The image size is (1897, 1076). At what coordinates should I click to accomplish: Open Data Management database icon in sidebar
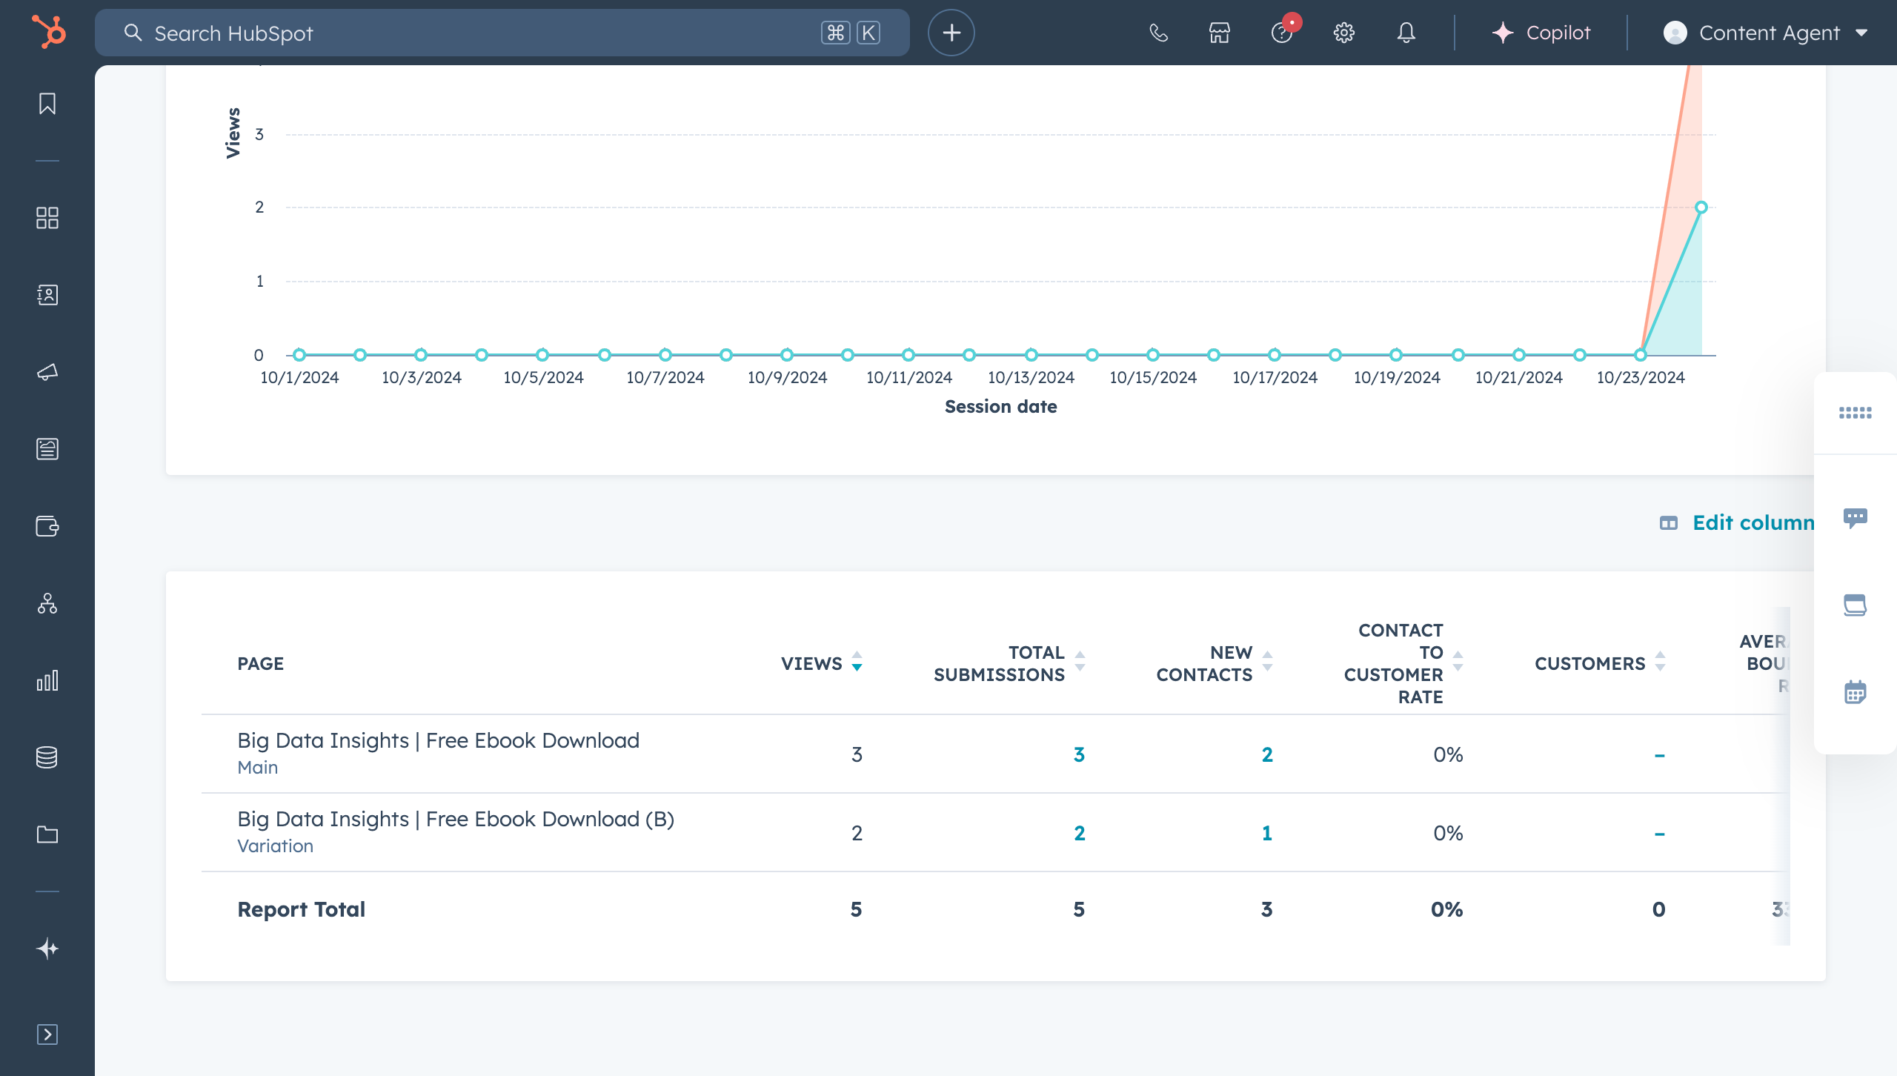[47, 757]
